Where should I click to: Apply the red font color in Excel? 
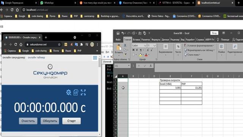coord(146,55)
